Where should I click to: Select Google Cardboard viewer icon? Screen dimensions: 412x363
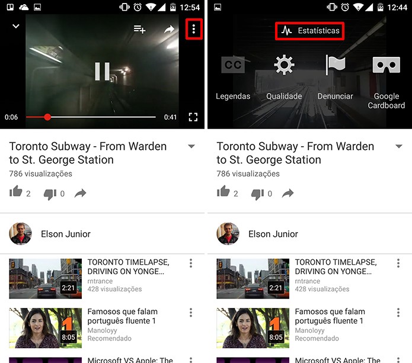click(x=387, y=65)
